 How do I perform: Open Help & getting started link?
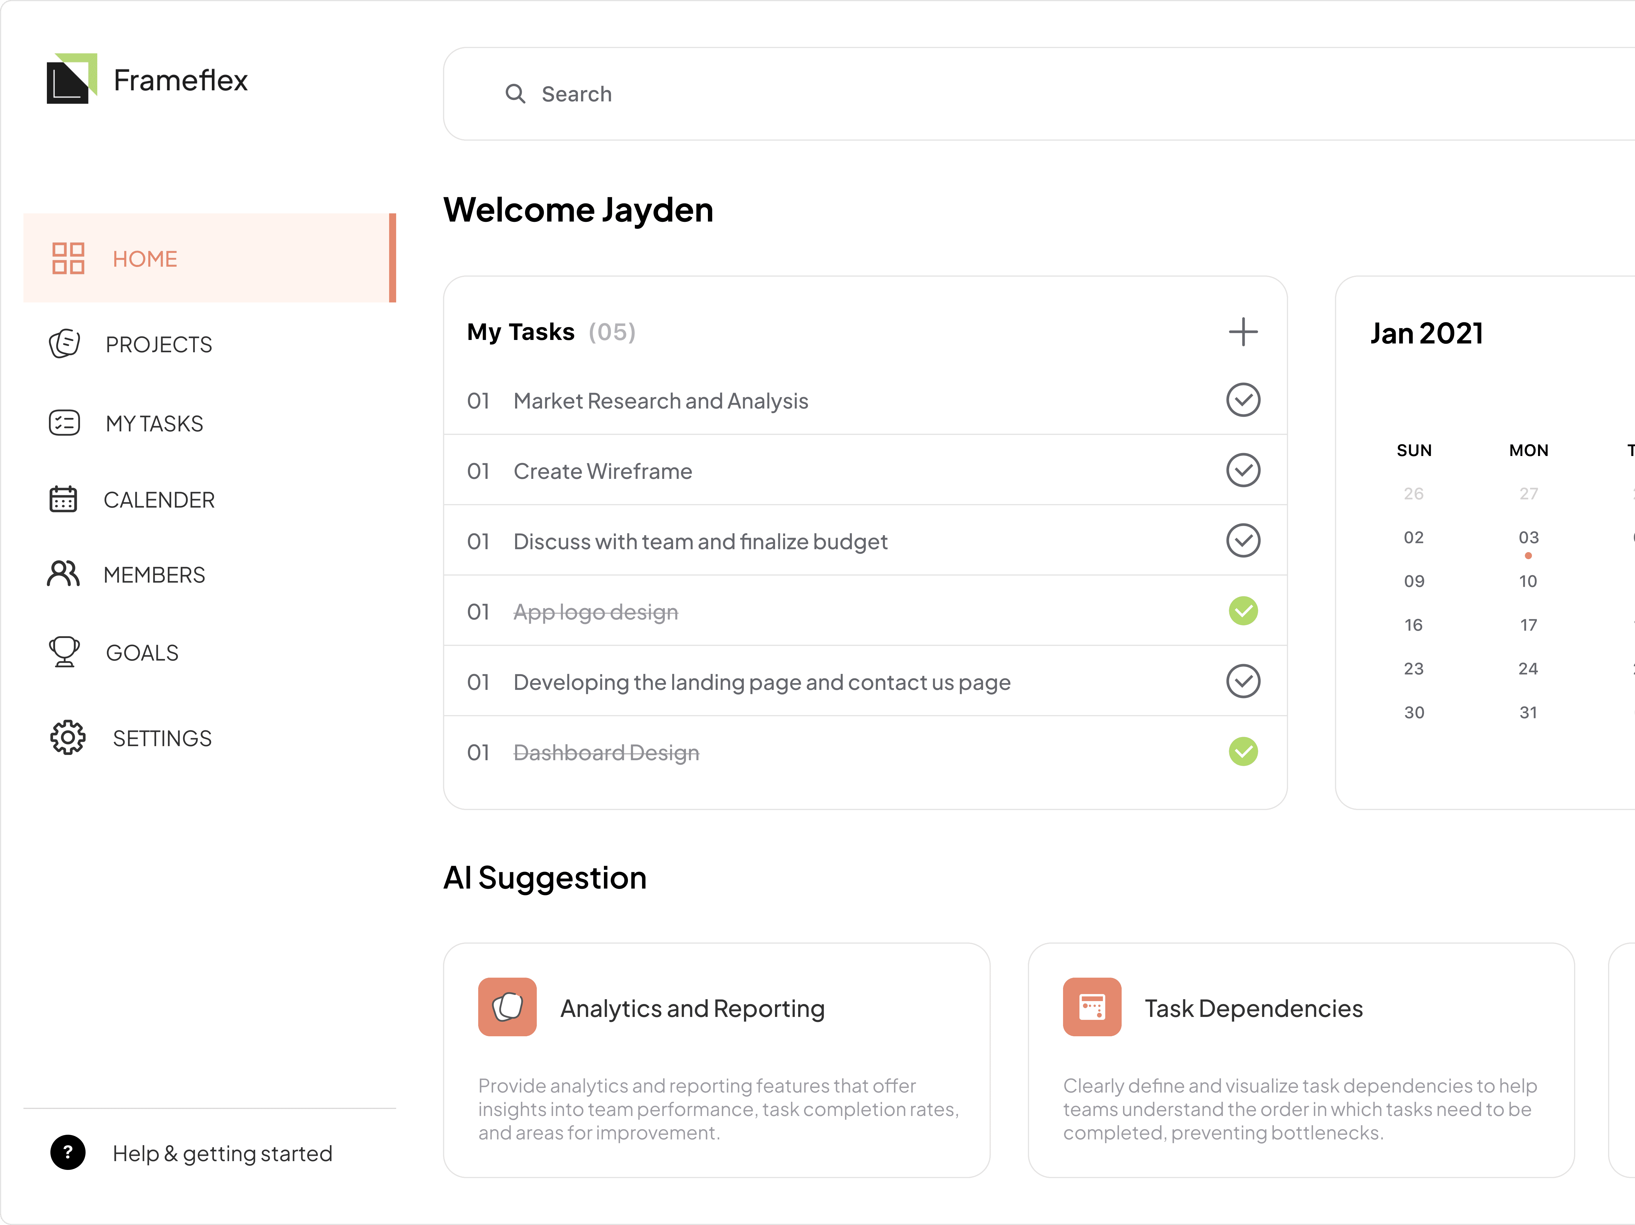tap(222, 1153)
